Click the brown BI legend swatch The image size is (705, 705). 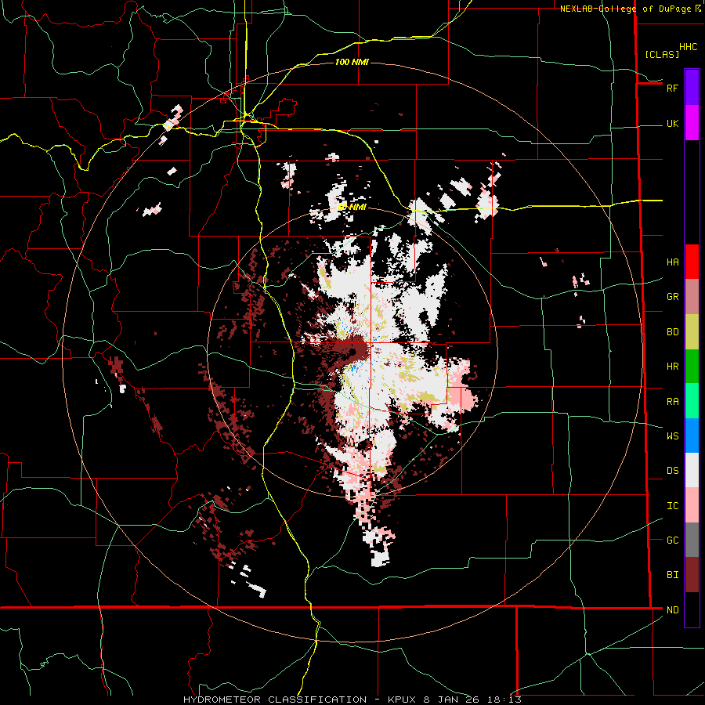click(x=692, y=575)
